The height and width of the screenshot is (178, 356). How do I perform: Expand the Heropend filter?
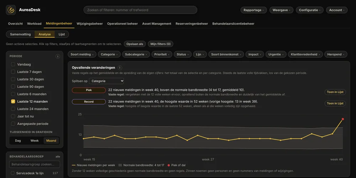click(336, 54)
